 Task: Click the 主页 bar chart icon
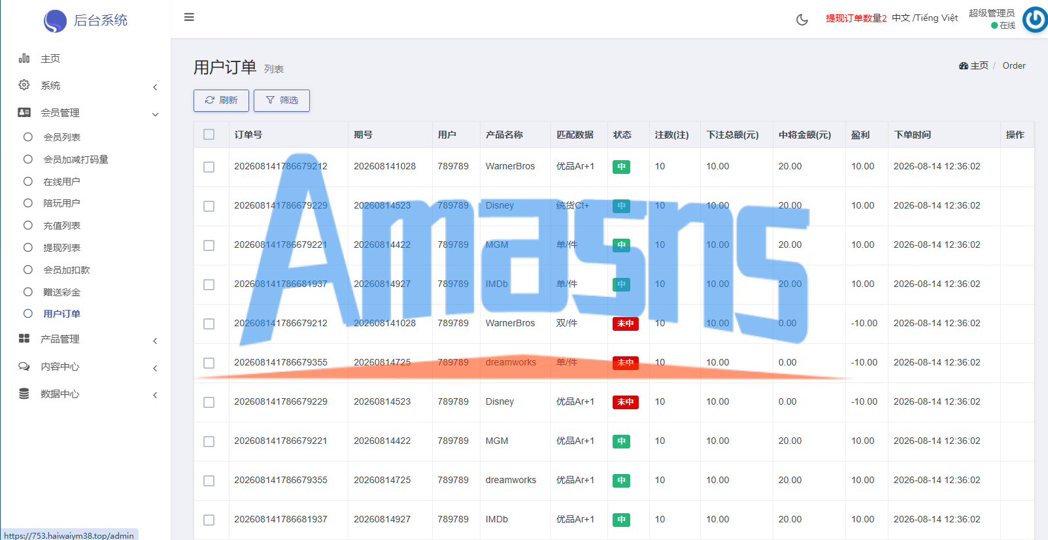pyautogui.click(x=24, y=58)
